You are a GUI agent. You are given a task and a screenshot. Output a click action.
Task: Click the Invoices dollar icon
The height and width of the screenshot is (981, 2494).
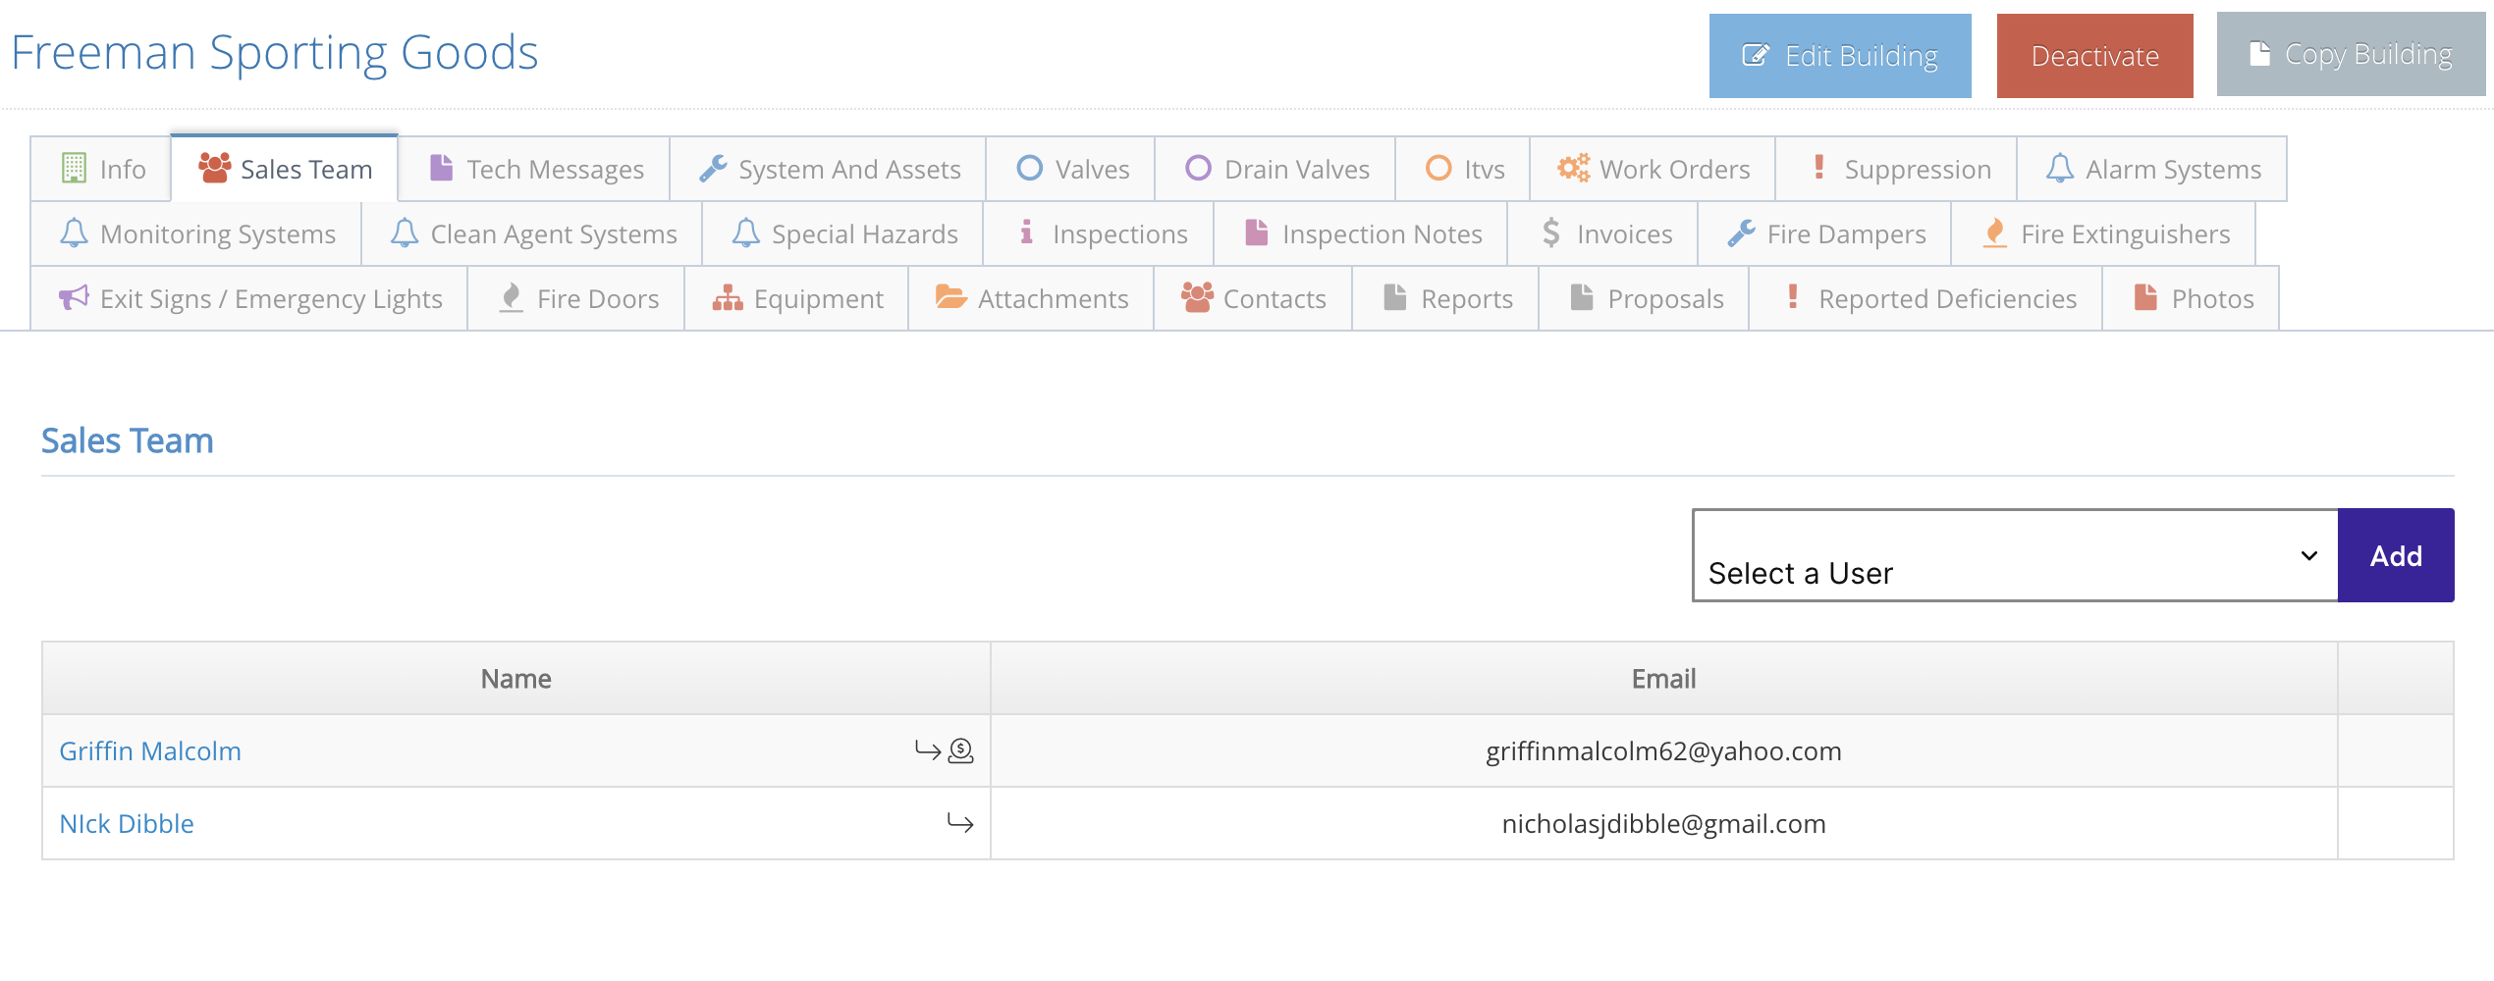coord(1551,232)
